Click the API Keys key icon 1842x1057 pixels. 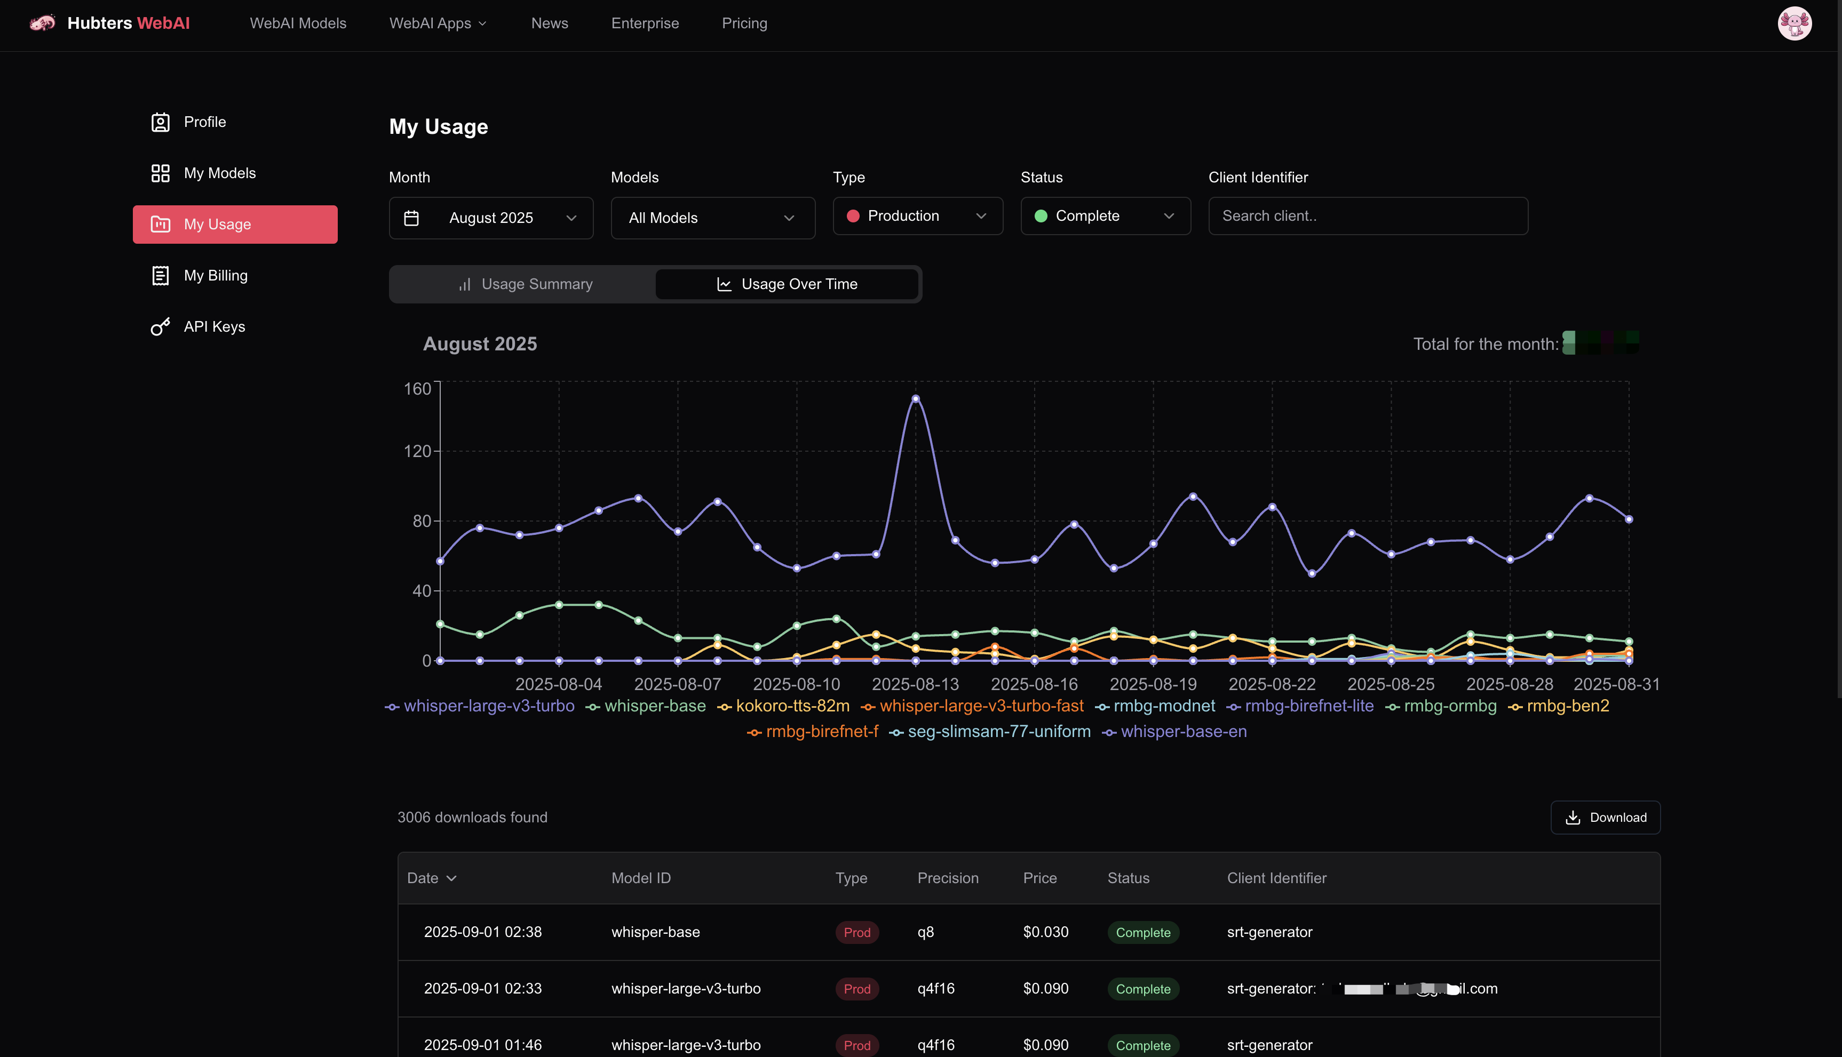(x=161, y=327)
